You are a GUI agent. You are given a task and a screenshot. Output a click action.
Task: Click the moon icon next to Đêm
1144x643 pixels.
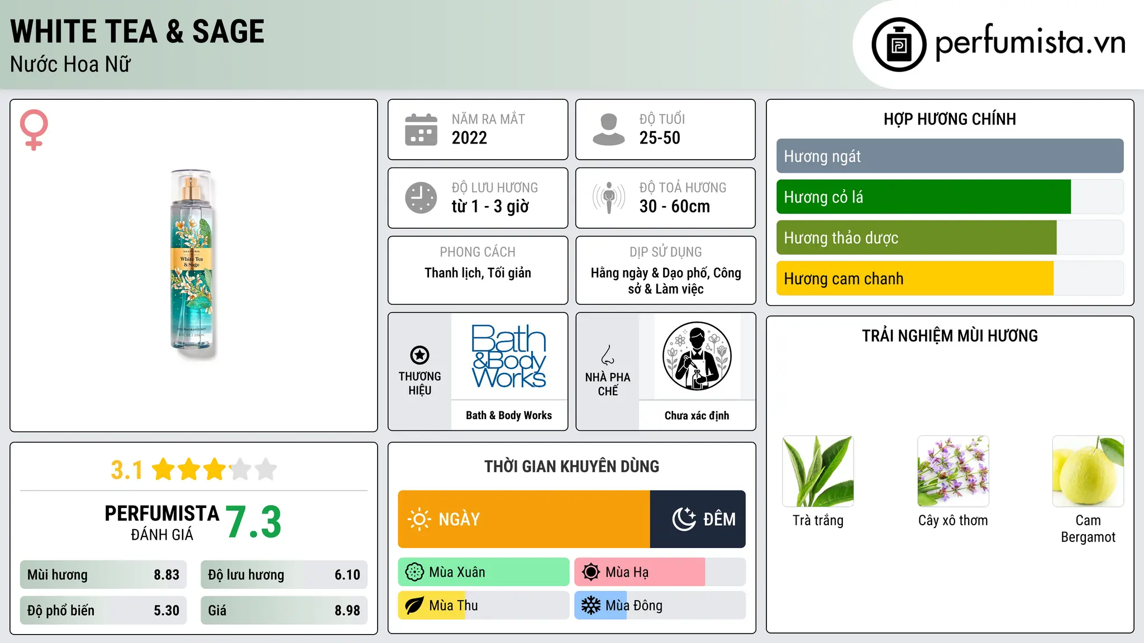click(684, 519)
